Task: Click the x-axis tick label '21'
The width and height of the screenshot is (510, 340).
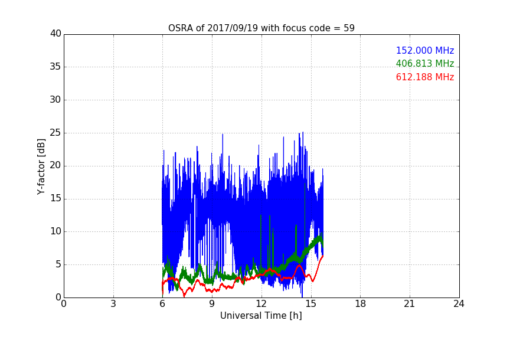Action: click(x=410, y=304)
